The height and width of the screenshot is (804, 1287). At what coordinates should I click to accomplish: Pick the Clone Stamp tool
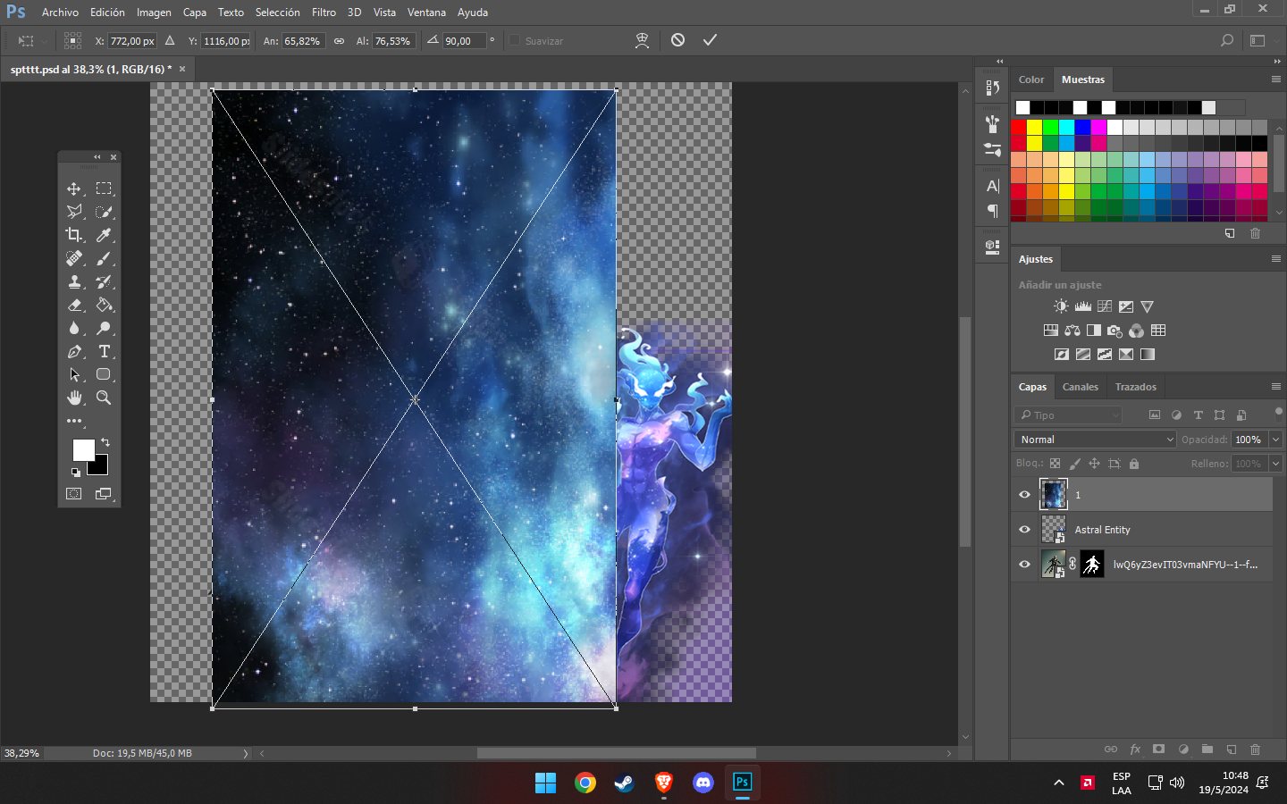[74, 281]
